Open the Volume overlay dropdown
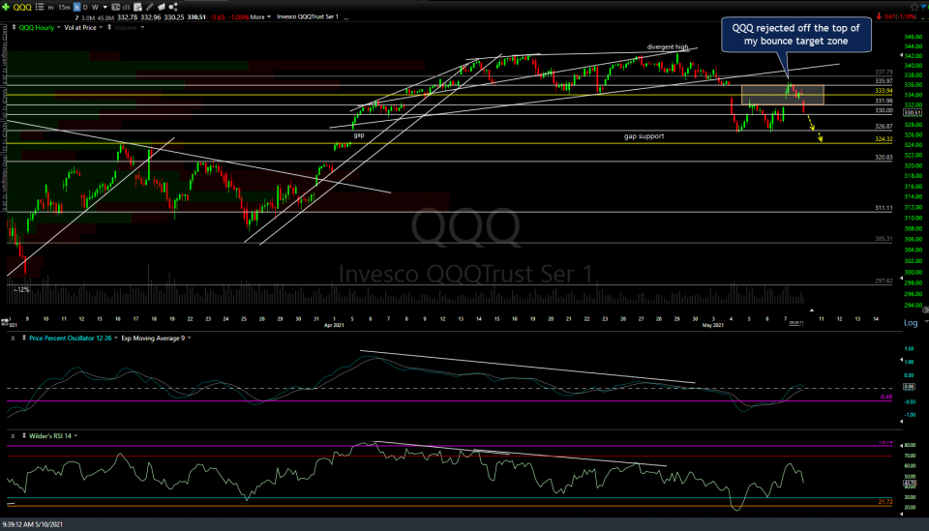The image size is (929, 531). [142, 27]
